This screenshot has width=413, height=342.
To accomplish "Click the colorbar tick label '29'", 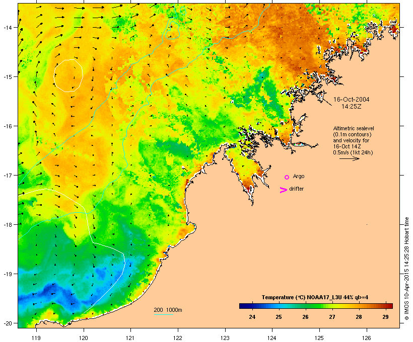I will point(385,317).
